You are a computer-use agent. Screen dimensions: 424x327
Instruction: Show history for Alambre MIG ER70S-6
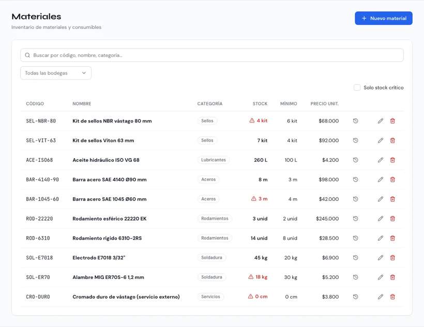[x=356, y=277]
